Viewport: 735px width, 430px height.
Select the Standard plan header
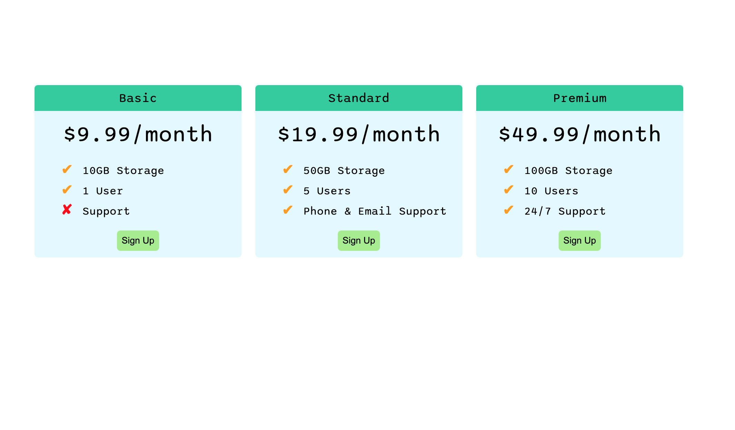coord(359,98)
